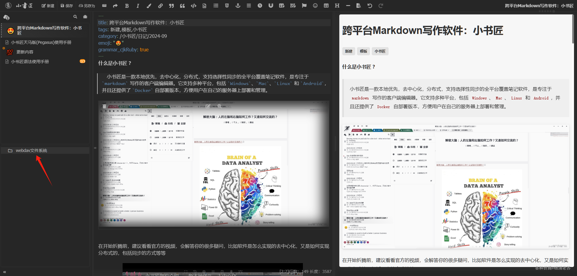Click the 2/3 orange badge

pyautogui.click(x=82, y=61)
